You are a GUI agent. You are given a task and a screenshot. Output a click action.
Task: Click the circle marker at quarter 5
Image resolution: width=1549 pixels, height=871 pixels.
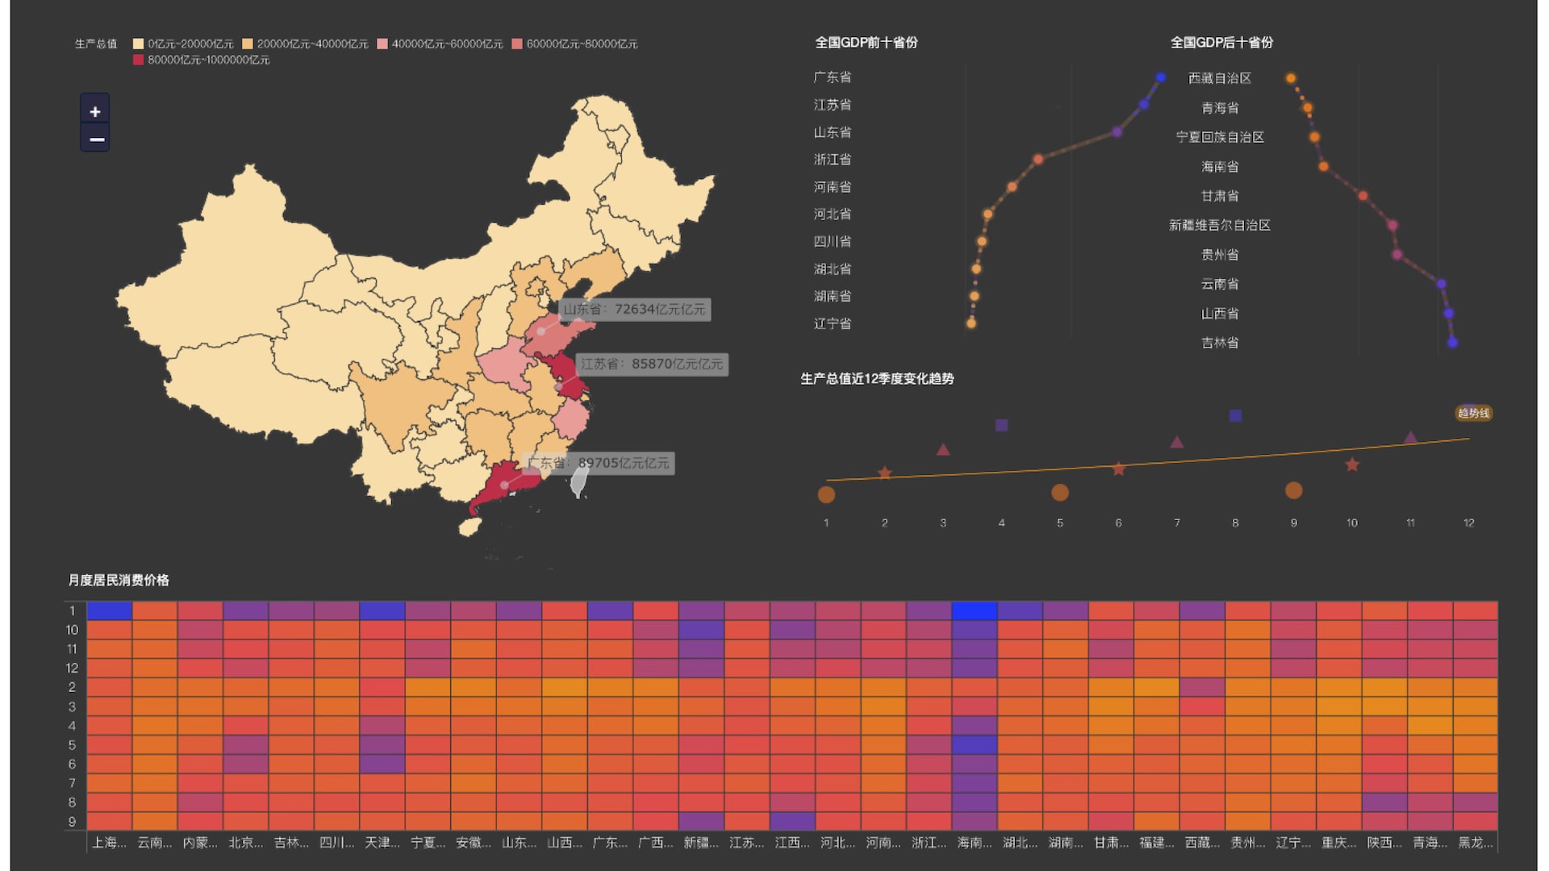(x=1060, y=492)
